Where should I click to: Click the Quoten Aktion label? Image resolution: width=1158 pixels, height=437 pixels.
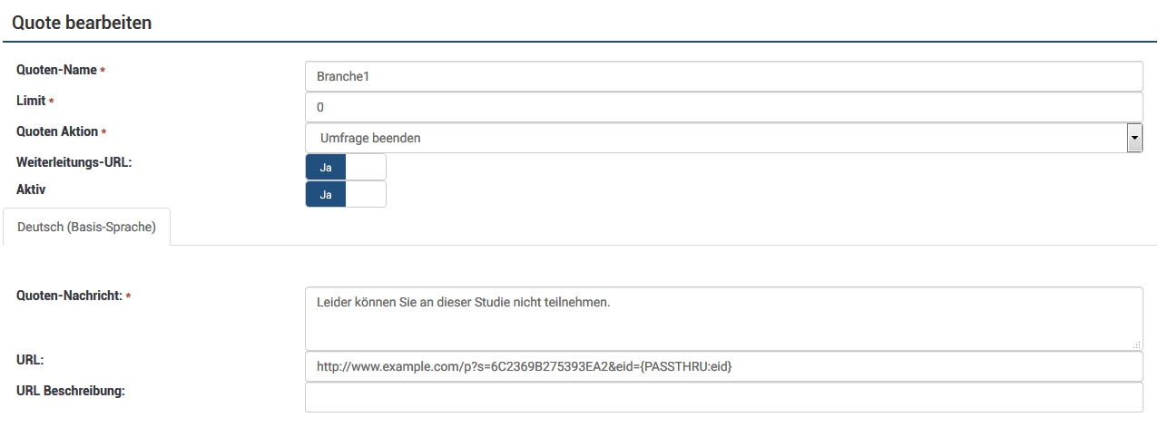pos(57,131)
